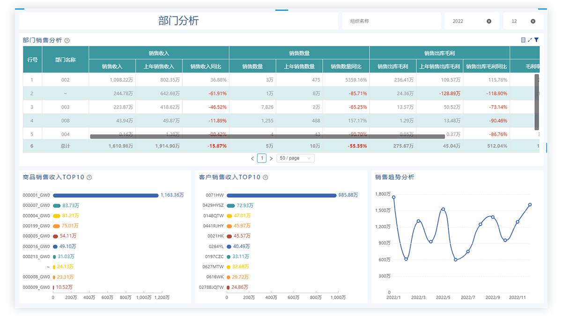Clear the month 12 filter

(x=533, y=21)
